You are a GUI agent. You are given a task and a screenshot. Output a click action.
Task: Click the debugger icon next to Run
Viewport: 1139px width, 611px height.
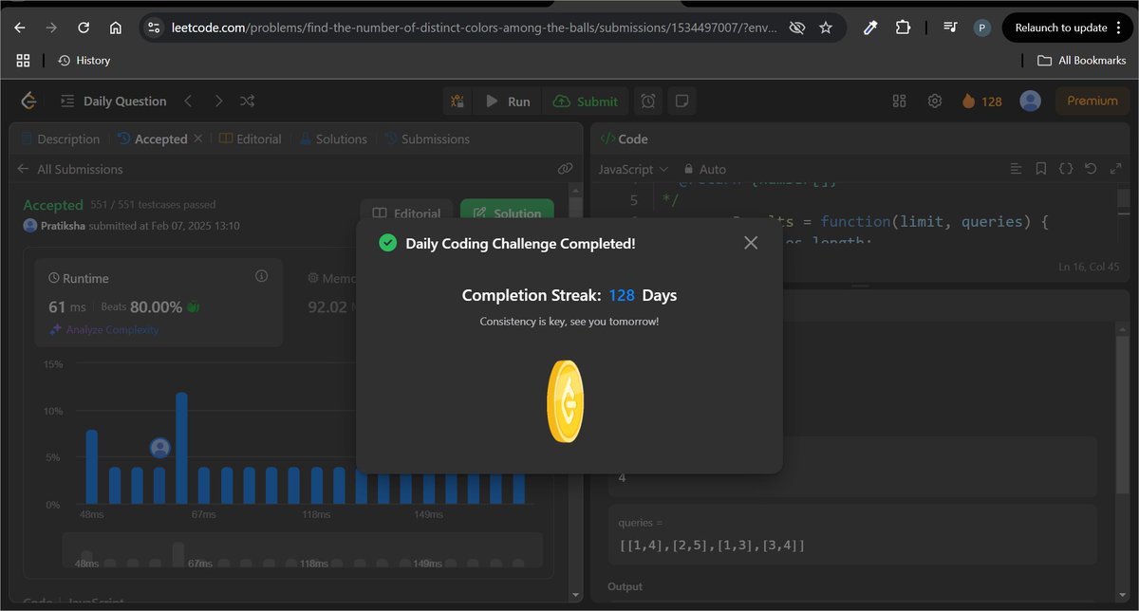tap(457, 101)
